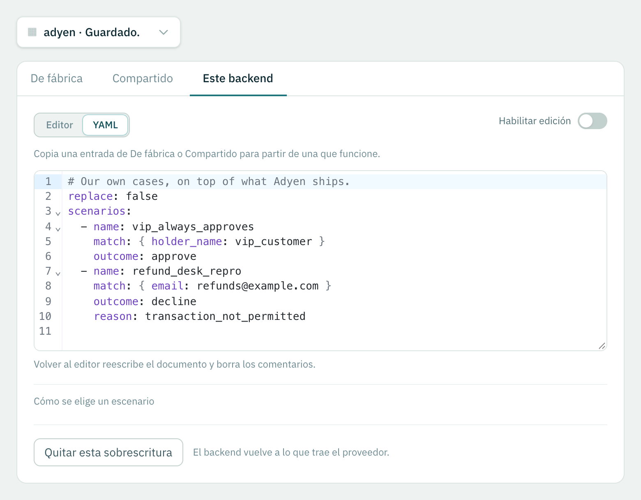This screenshot has width=641, height=500.
Task: Open the adyen · Guardado backend dropdown
Action: click(99, 32)
